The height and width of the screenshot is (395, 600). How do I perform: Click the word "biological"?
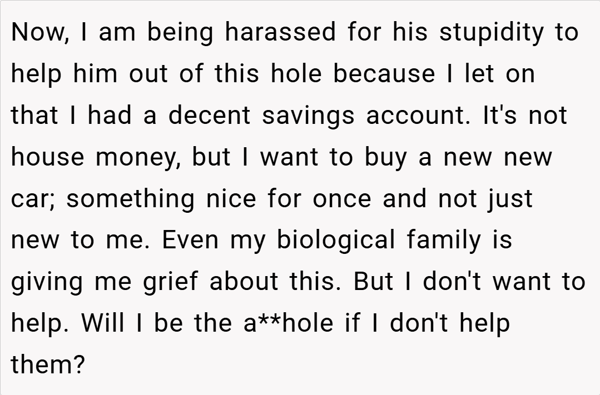[336, 241]
